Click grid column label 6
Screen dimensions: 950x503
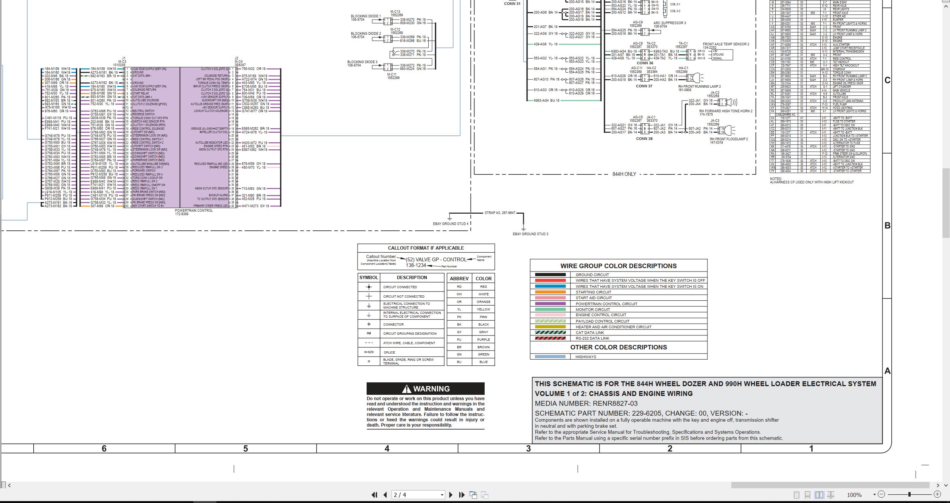tap(104, 449)
